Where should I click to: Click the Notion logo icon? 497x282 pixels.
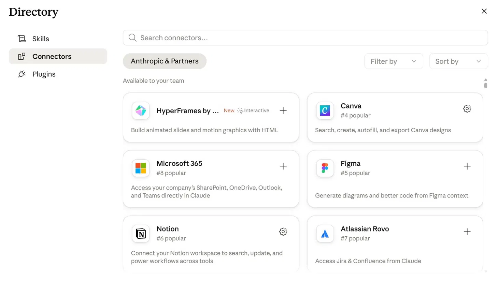[141, 234]
